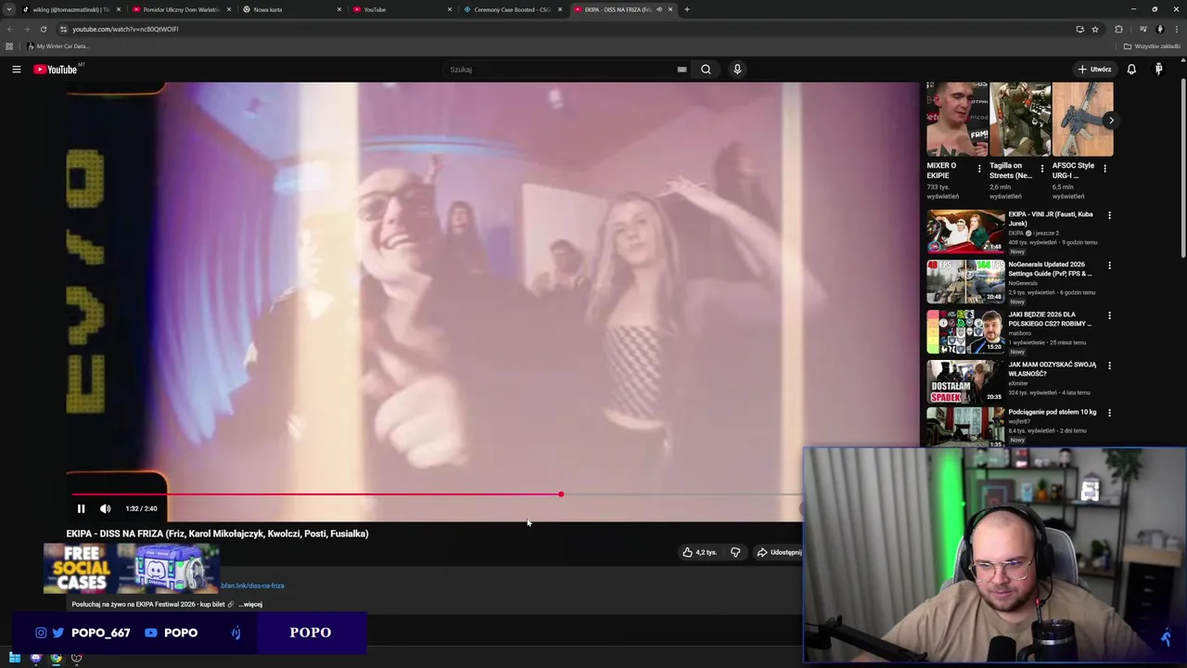Open the YouTube hamburger guide menu
This screenshot has height=668, width=1187.
pos(16,70)
